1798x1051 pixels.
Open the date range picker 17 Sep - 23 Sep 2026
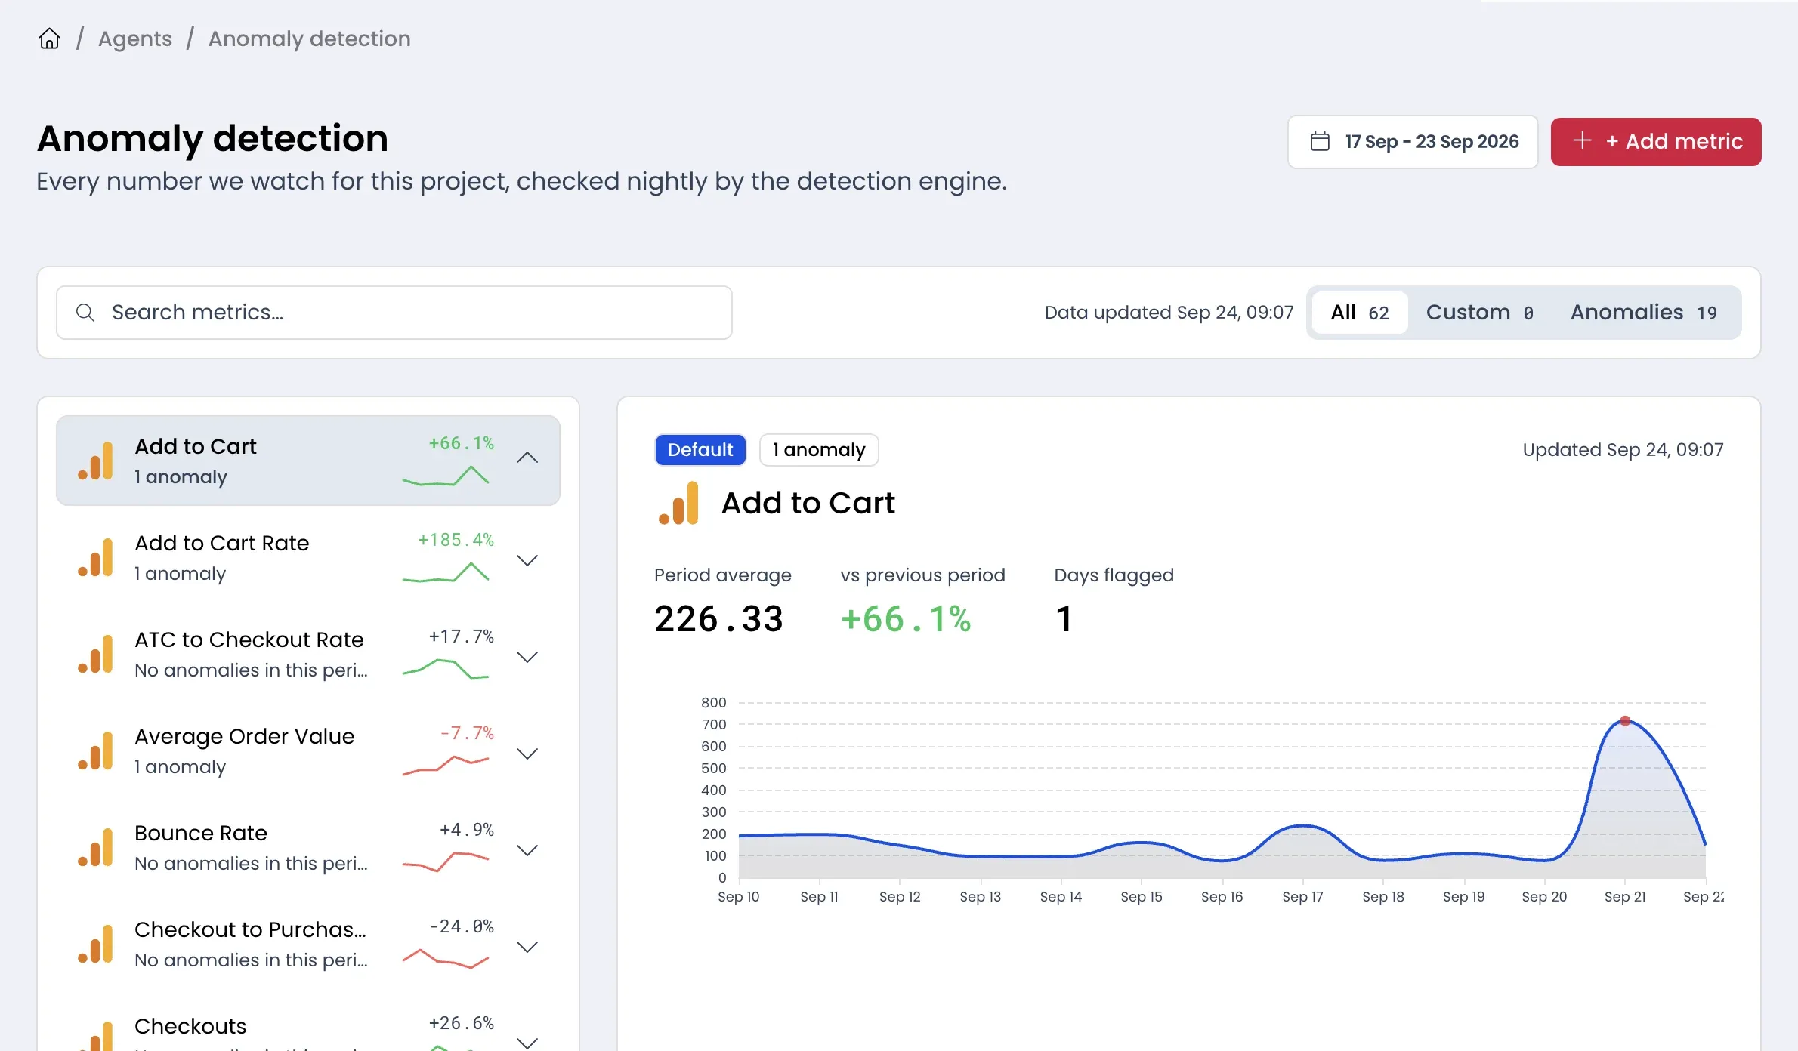(x=1413, y=142)
